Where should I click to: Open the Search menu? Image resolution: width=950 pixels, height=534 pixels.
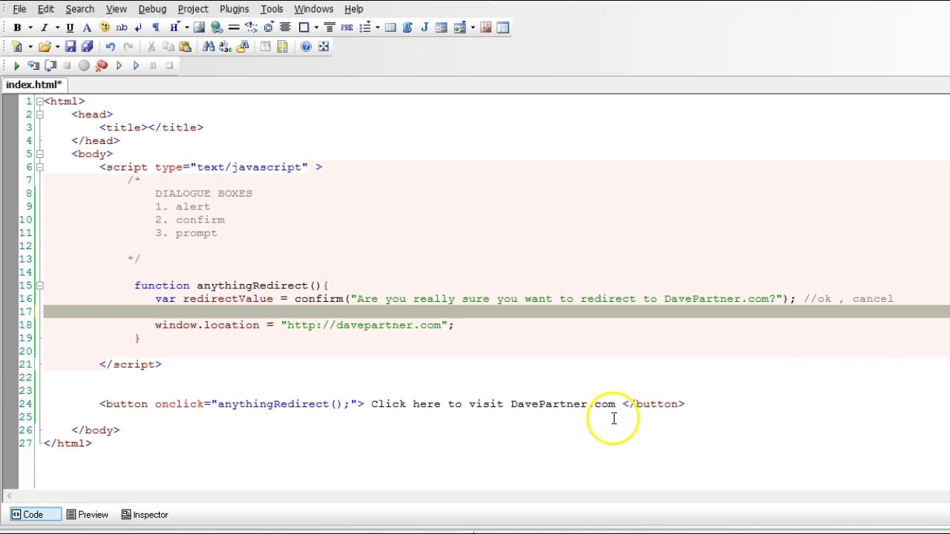[x=79, y=9]
